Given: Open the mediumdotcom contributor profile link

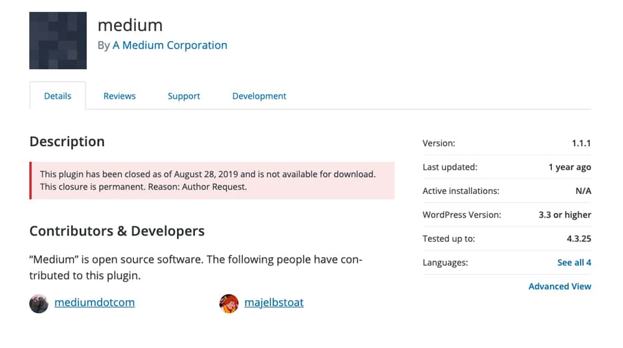Looking at the screenshot, I should point(95,303).
